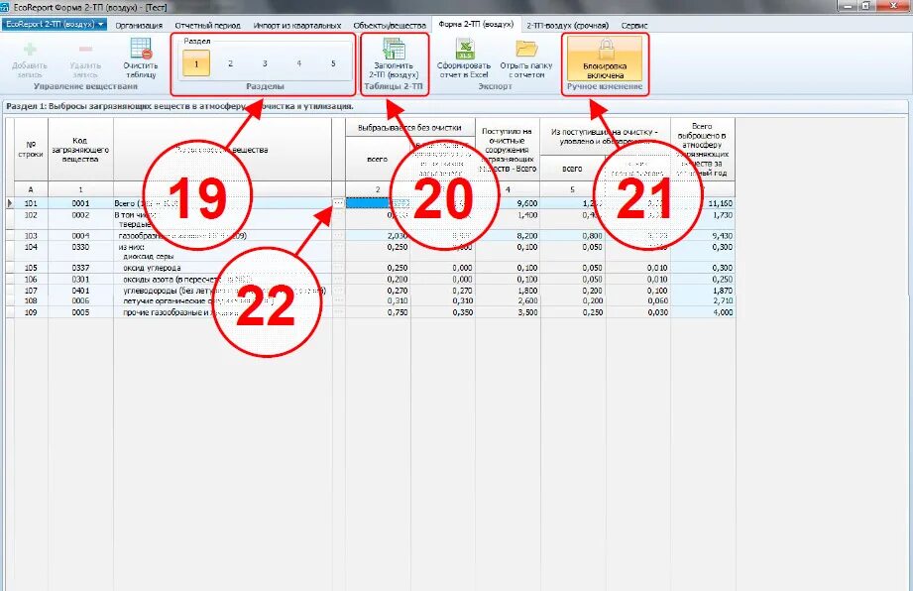This screenshot has height=591, width=913.
Task: Click value 8,200 in row 103
Action: coord(508,236)
